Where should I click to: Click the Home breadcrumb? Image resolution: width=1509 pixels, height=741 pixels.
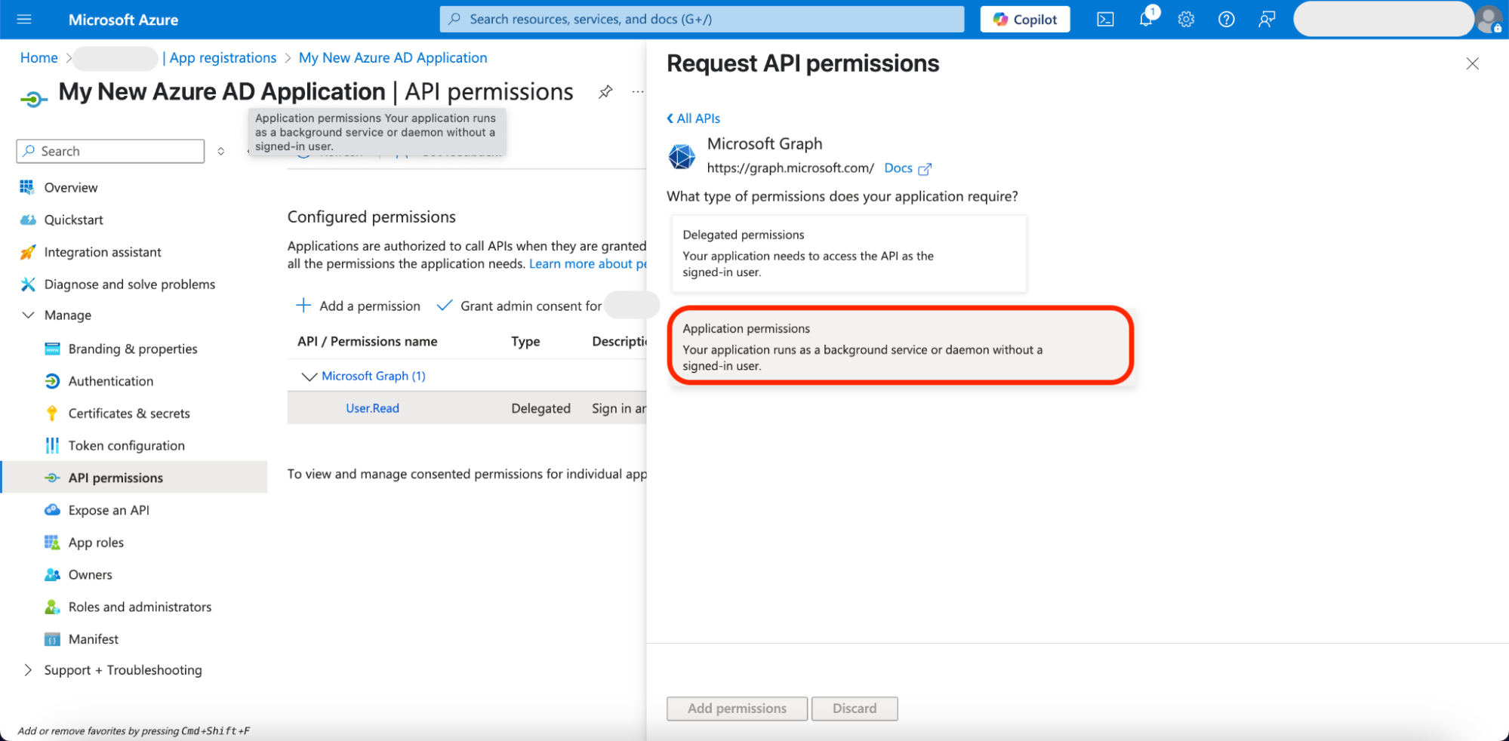pyautogui.click(x=38, y=58)
